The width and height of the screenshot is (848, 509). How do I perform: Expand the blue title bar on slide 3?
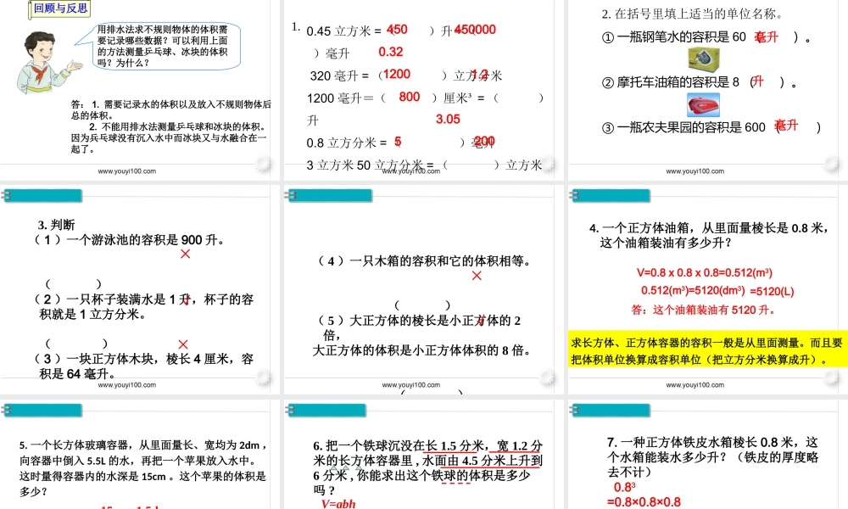pos(42,195)
